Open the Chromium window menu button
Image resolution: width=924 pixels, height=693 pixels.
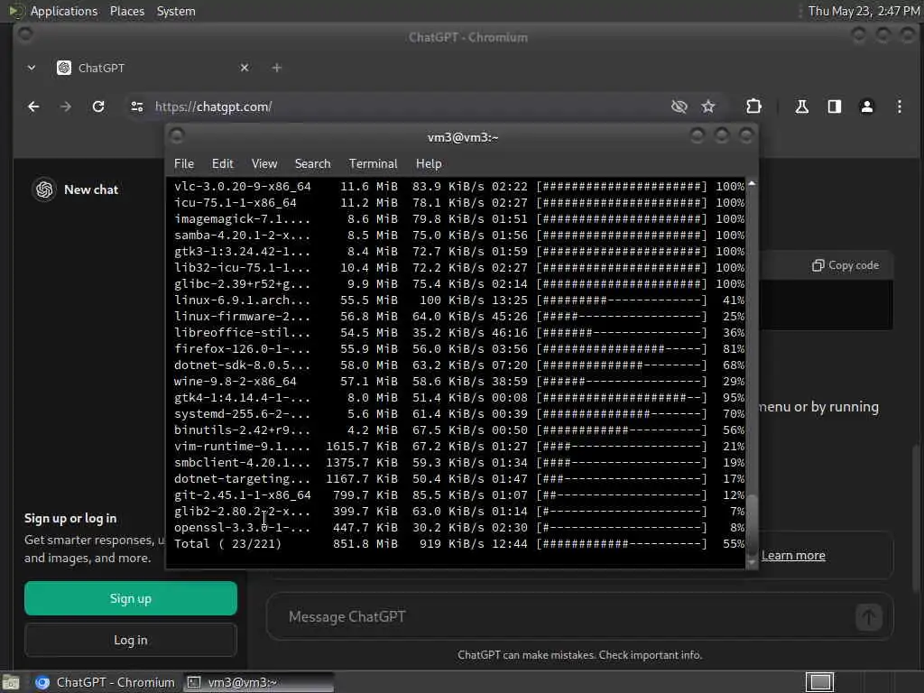(x=25, y=35)
